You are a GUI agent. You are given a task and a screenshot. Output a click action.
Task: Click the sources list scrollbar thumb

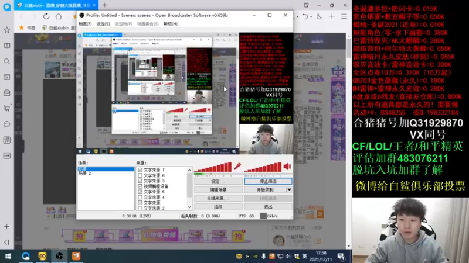point(189,185)
